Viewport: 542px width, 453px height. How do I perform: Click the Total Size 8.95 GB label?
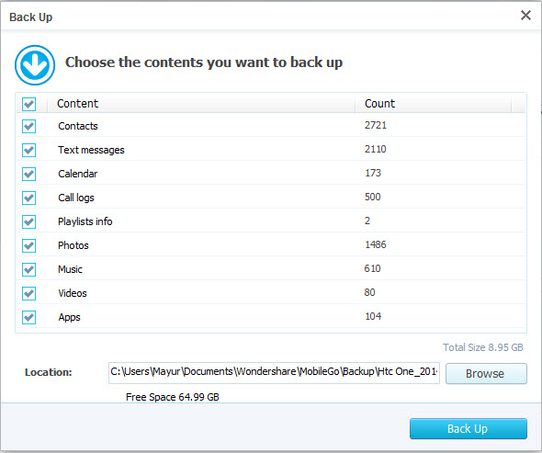tap(483, 347)
